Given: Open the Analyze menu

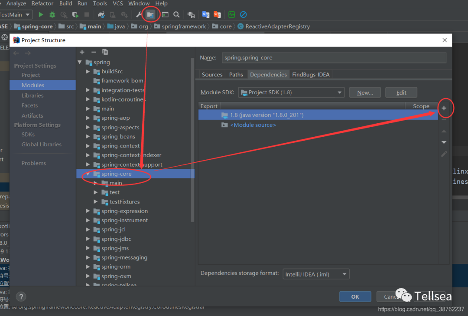Looking at the screenshot, I should [16, 3].
